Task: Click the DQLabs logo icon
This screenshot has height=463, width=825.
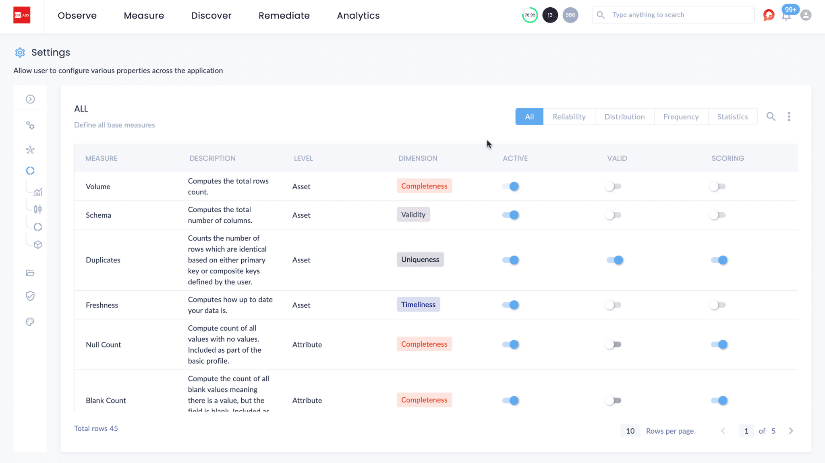Action: 22,15
